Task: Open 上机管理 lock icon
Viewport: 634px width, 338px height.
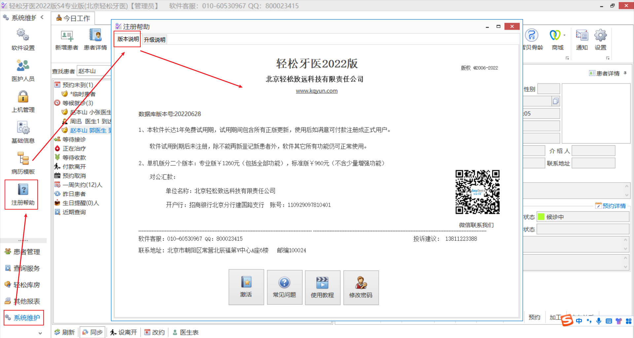Action: pyautogui.click(x=23, y=102)
